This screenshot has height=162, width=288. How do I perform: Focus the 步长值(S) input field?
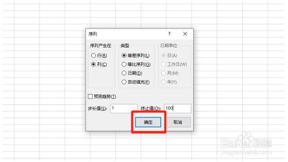point(124,108)
